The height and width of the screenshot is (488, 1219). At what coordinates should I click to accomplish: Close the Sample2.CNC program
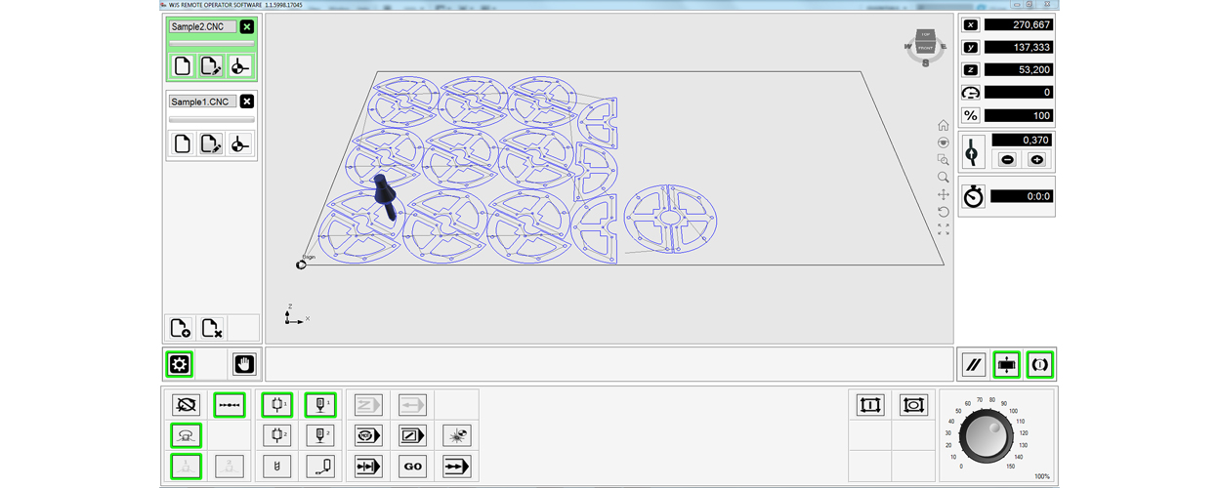point(247,27)
